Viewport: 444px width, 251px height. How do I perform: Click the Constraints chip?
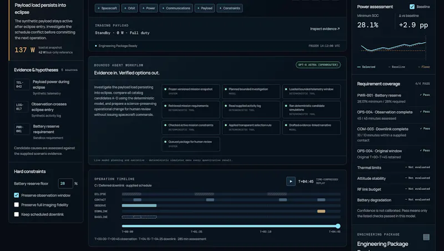[230, 8]
